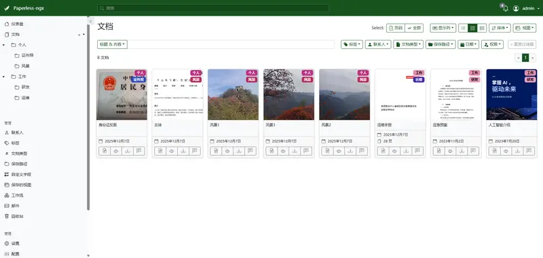Open 邮件 in the sidebar

coord(12,206)
